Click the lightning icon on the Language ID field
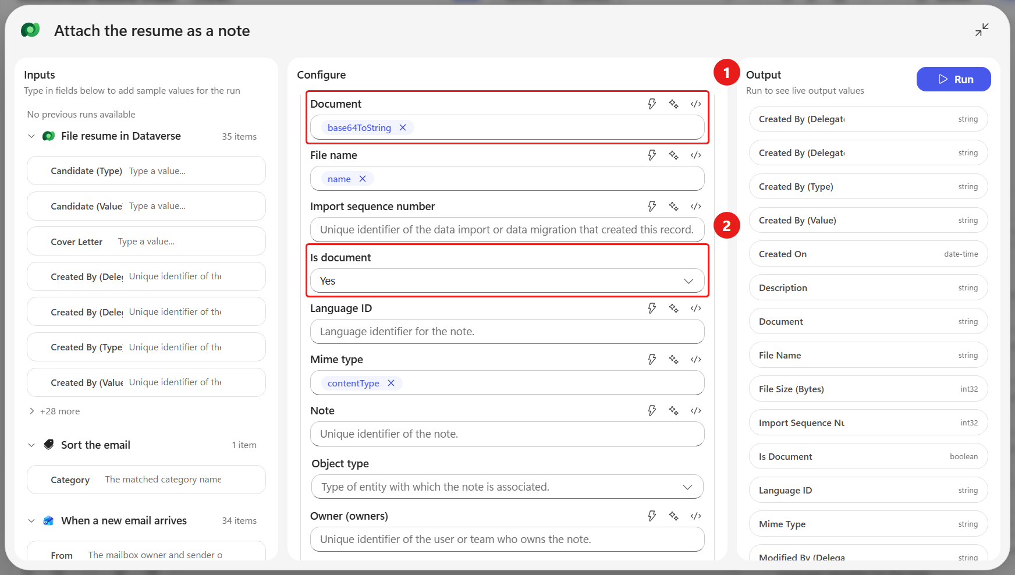 click(652, 308)
